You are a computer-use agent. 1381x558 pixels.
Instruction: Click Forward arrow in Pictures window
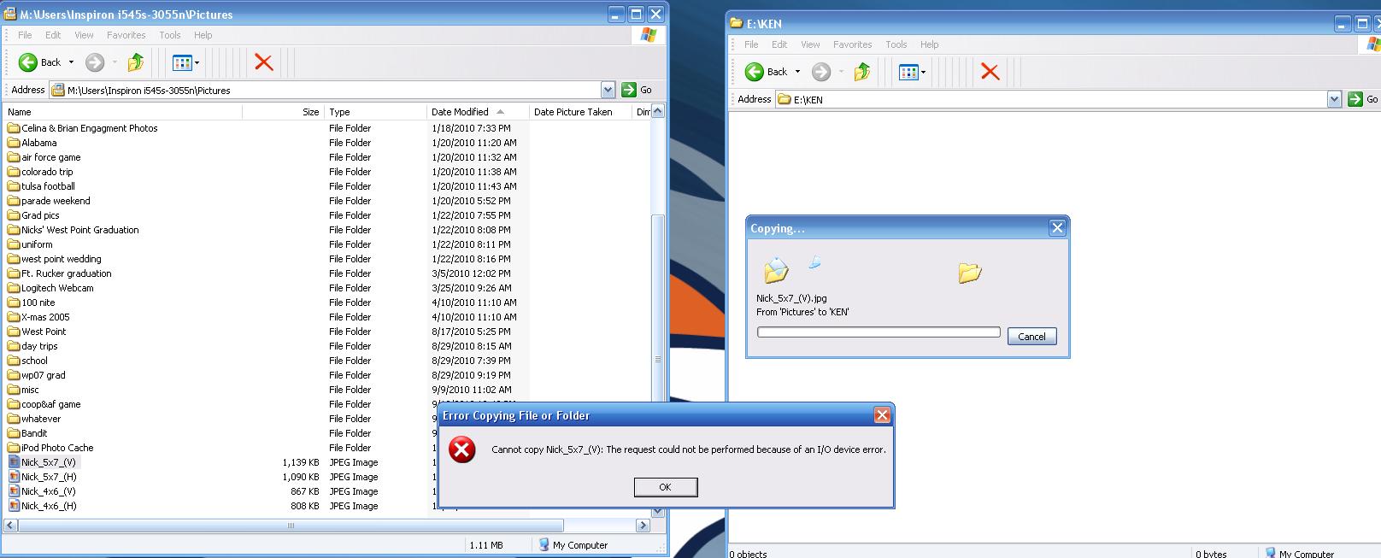click(x=95, y=62)
